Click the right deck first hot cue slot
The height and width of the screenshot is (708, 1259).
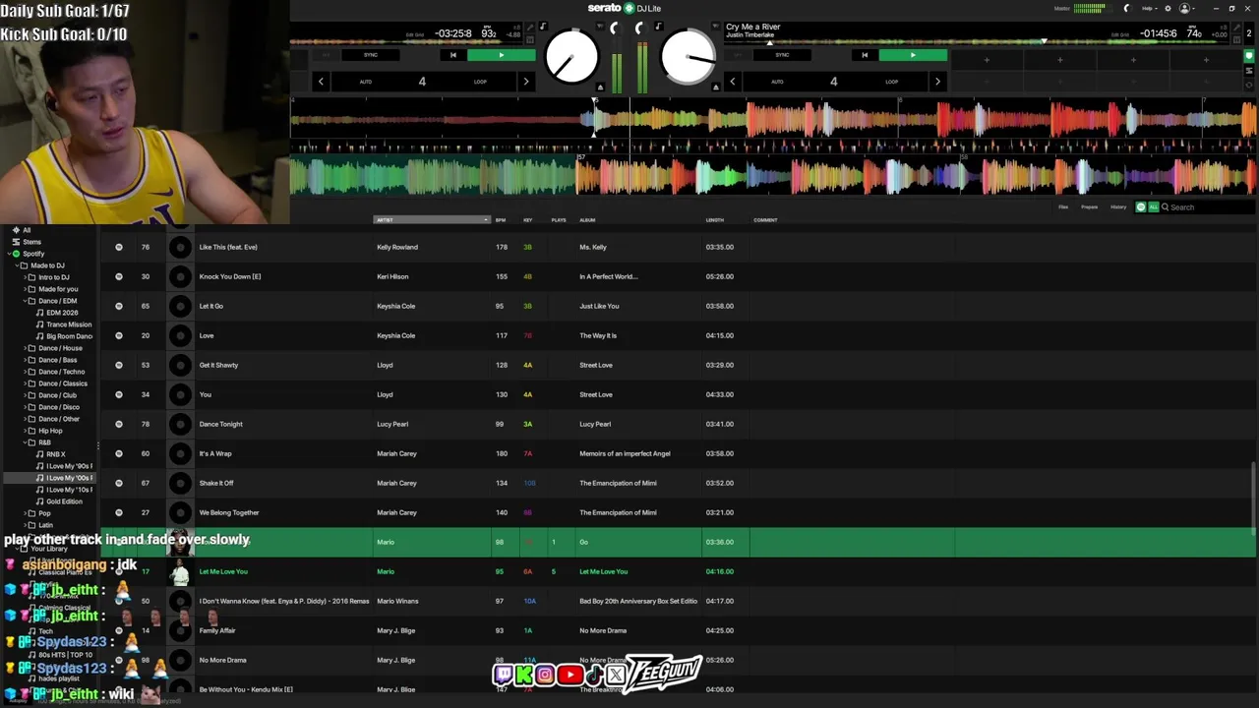pyautogui.click(x=987, y=60)
